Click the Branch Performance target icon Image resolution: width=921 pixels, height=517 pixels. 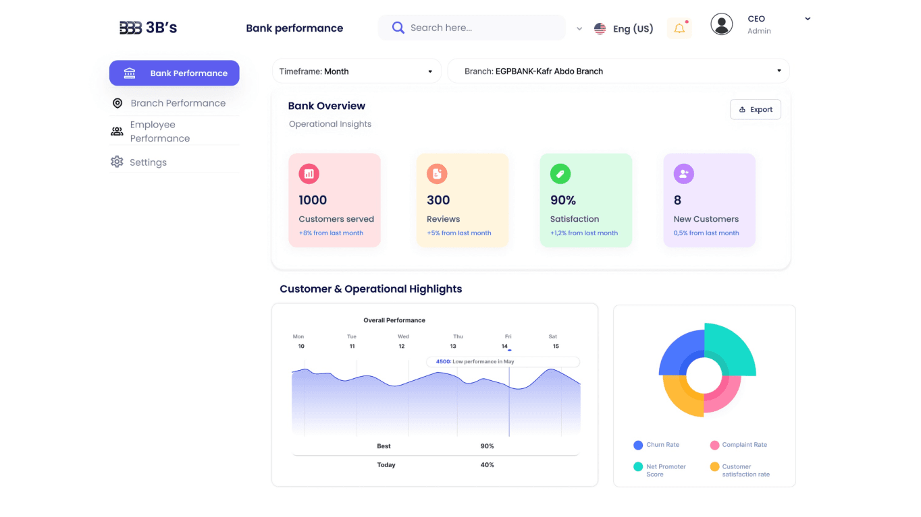point(117,102)
